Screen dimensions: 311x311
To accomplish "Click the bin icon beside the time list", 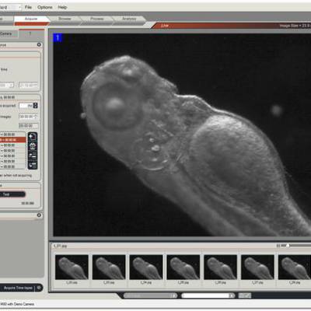I will [33, 146].
